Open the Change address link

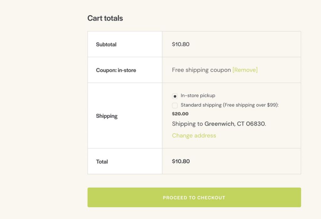(194, 136)
